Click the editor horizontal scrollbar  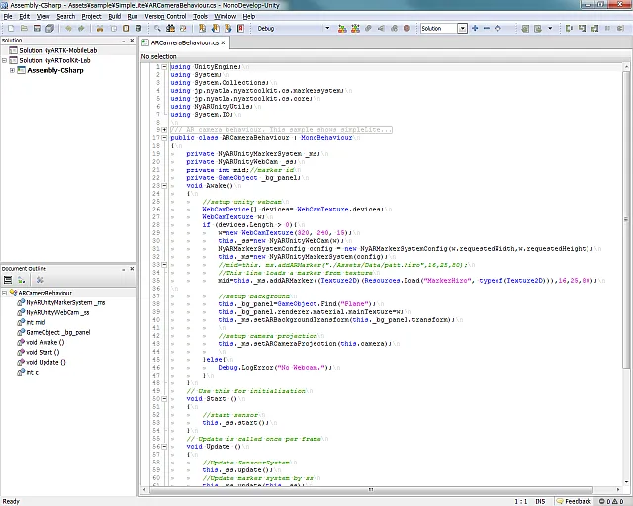[x=371, y=490]
